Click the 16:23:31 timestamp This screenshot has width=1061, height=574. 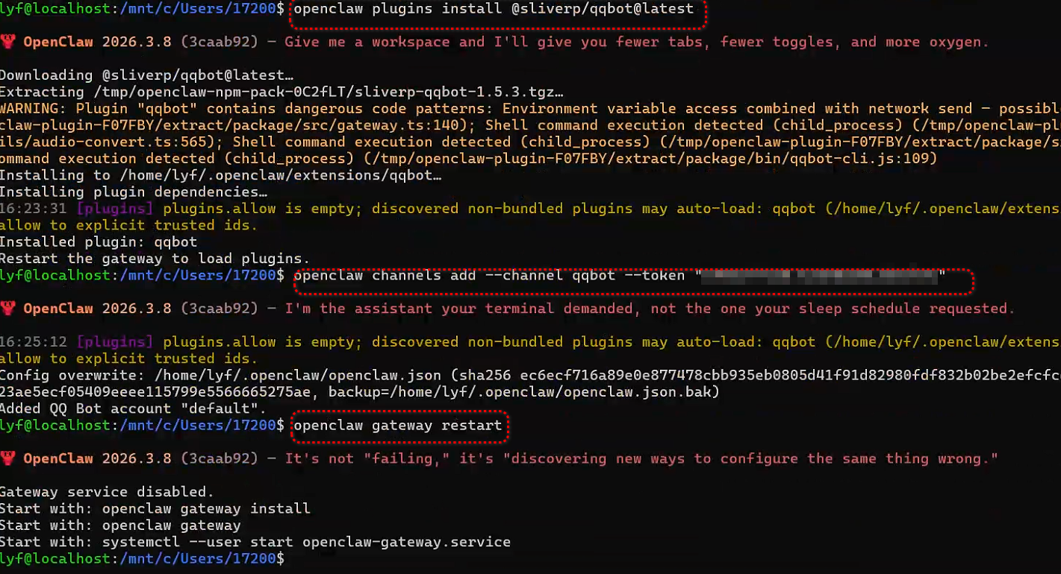click(34, 209)
